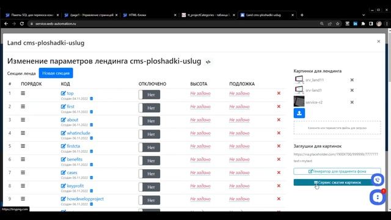The height and width of the screenshot is (220, 391).
Task: Delete the first section with the red cross
Action: [x=279, y=106]
